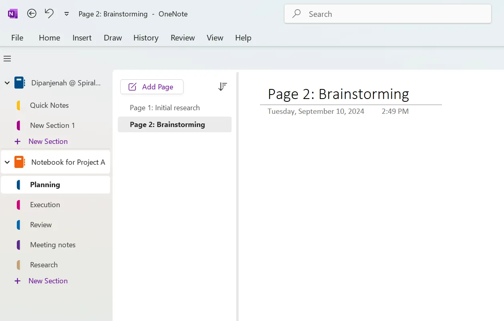Click the yellow Quick Notes section tab icon
This screenshot has width=504, height=321.
pos(18,105)
